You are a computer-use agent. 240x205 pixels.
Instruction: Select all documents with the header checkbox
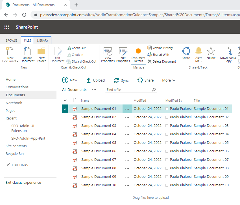pos(65,100)
